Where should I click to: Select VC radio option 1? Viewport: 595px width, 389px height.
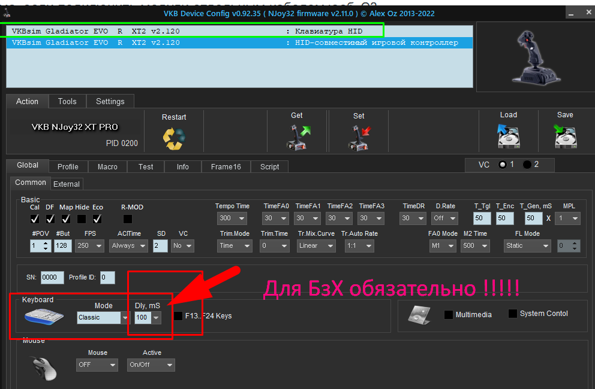[x=503, y=165]
